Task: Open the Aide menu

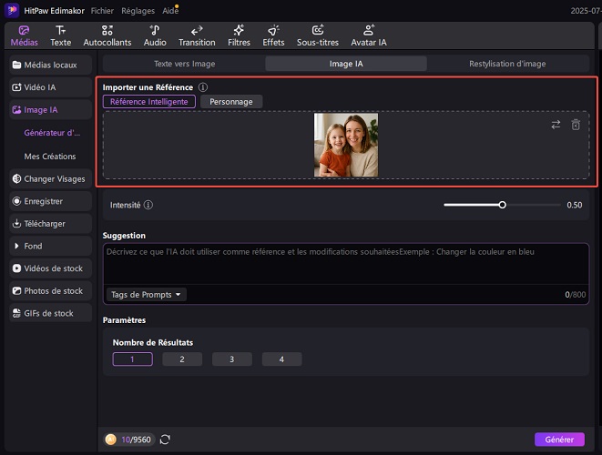Action: [x=170, y=11]
